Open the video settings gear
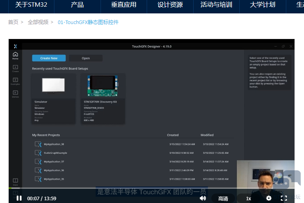This screenshot has height=203, width=304. [x=269, y=198]
